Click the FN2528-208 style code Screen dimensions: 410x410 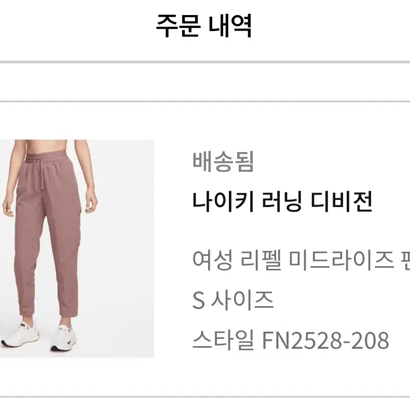pyautogui.click(x=325, y=340)
